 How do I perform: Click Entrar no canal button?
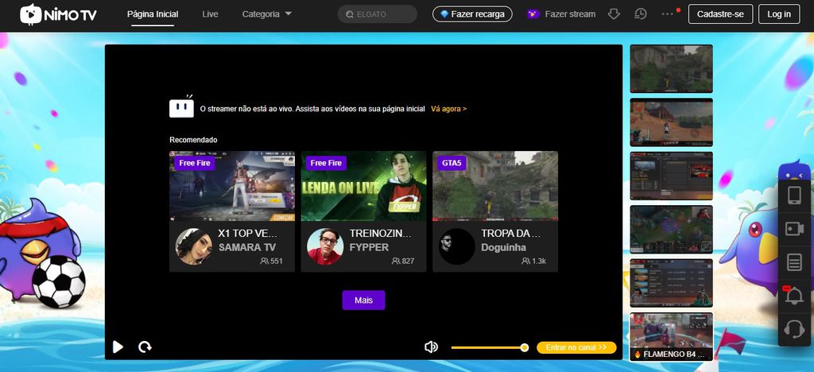[x=576, y=347]
